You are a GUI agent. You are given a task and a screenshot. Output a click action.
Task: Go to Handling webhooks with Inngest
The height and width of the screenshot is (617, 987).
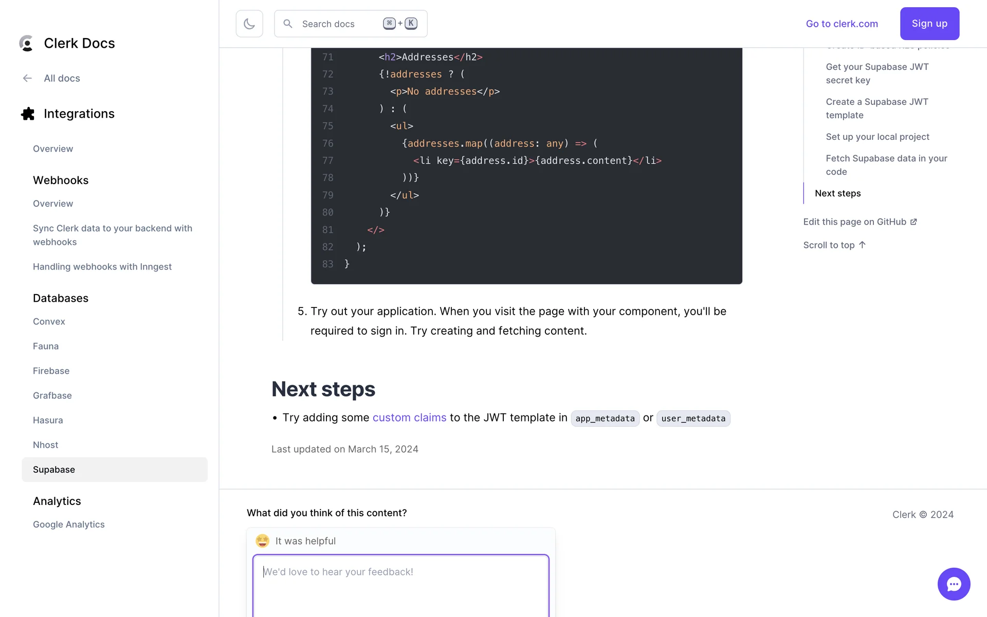102,266
